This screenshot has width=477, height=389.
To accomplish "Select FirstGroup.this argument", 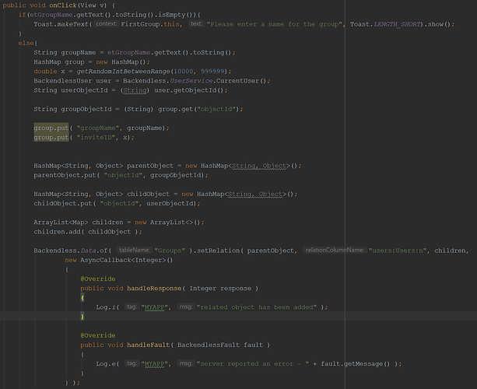I will coord(150,24).
